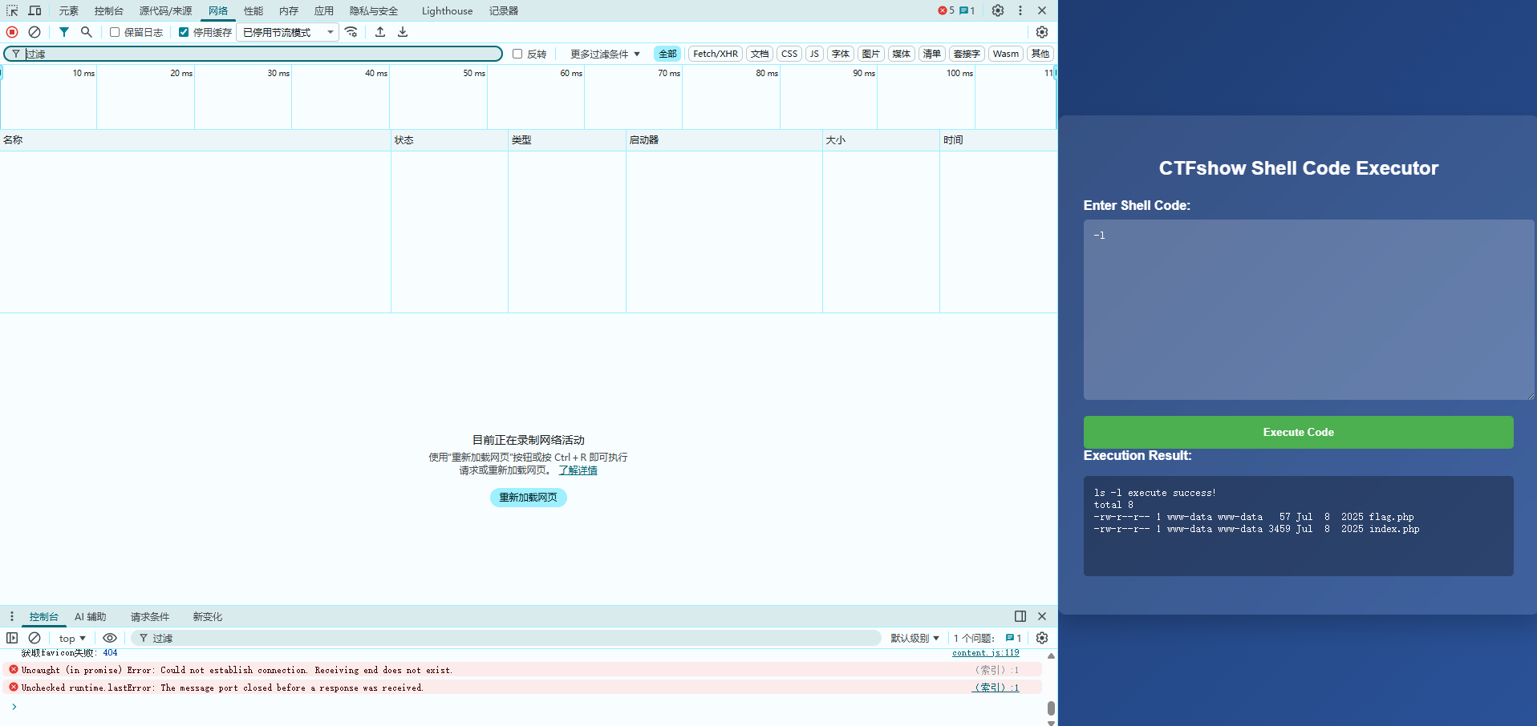Switch to the 元素 tab
Image resolution: width=1537 pixels, height=726 pixels.
click(69, 10)
